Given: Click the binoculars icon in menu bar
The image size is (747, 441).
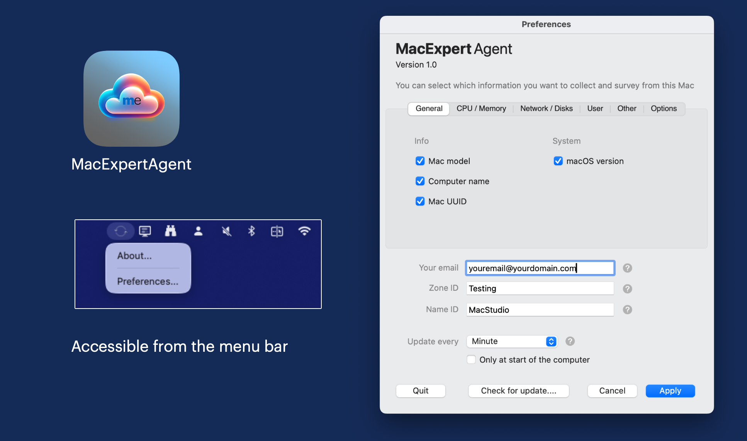Looking at the screenshot, I should pyautogui.click(x=170, y=231).
